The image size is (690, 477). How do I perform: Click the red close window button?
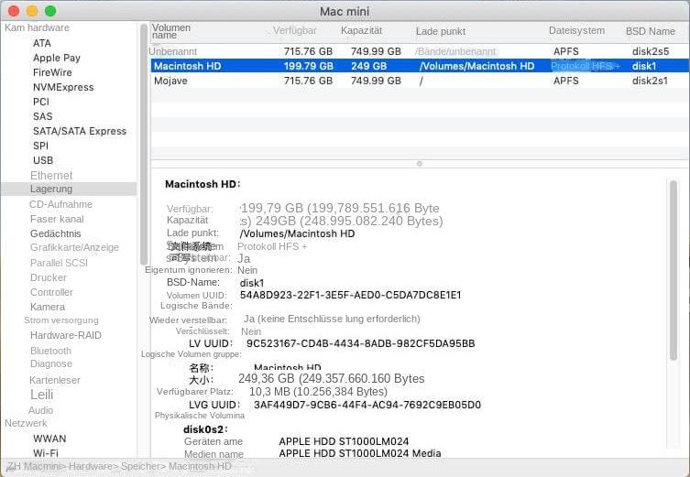[x=13, y=11]
